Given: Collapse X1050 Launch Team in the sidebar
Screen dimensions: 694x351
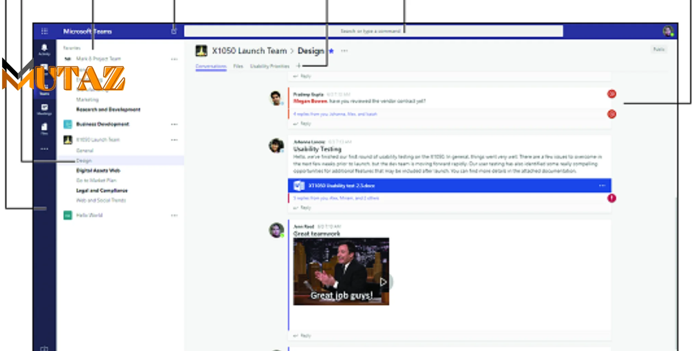Looking at the screenshot, I should tap(98, 140).
